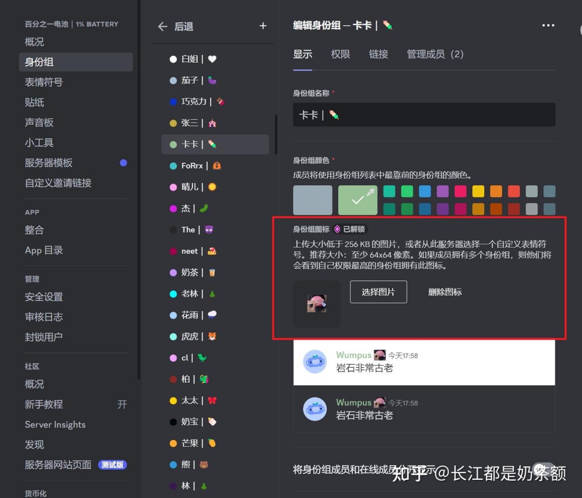Select the cl role
This screenshot has width=582, height=498.
pyautogui.click(x=215, y=358)
